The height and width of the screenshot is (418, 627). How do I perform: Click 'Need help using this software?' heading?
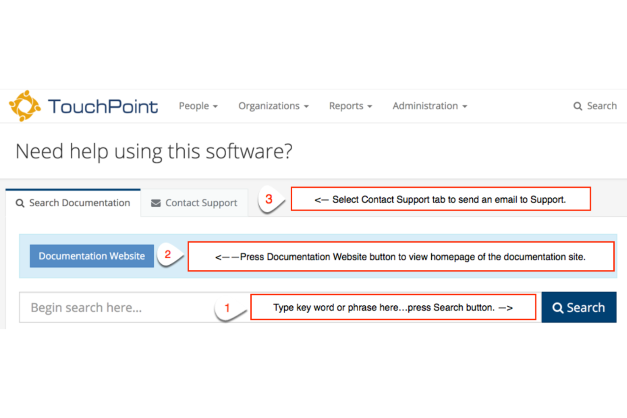click(x=154, y=152)
